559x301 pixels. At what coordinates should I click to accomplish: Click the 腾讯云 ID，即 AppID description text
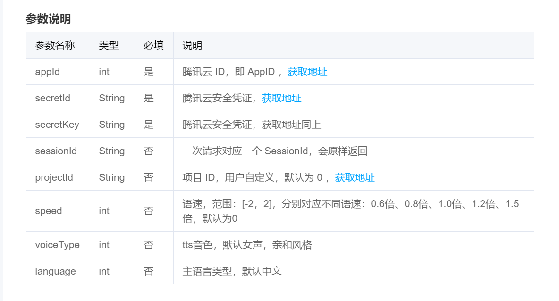(x=229, y=72)
